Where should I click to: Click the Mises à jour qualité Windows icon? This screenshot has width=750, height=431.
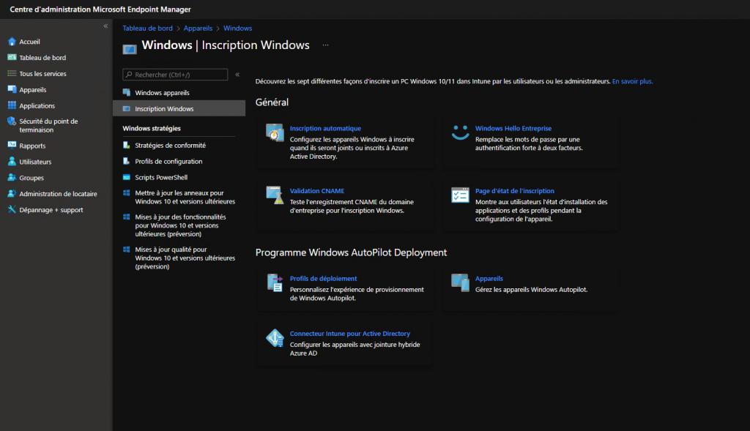pyautogui.click(x=126, y=250)
